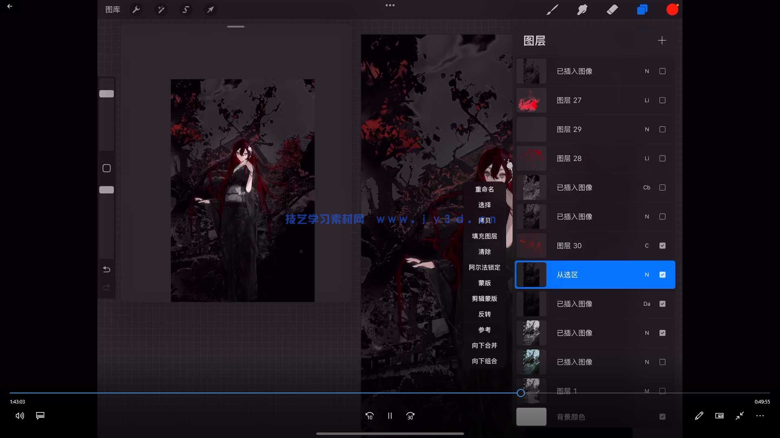Tap 图库 to return to the gallery
Image resolution: width=780 pixels, height=438 pixels.
point(113,9)
